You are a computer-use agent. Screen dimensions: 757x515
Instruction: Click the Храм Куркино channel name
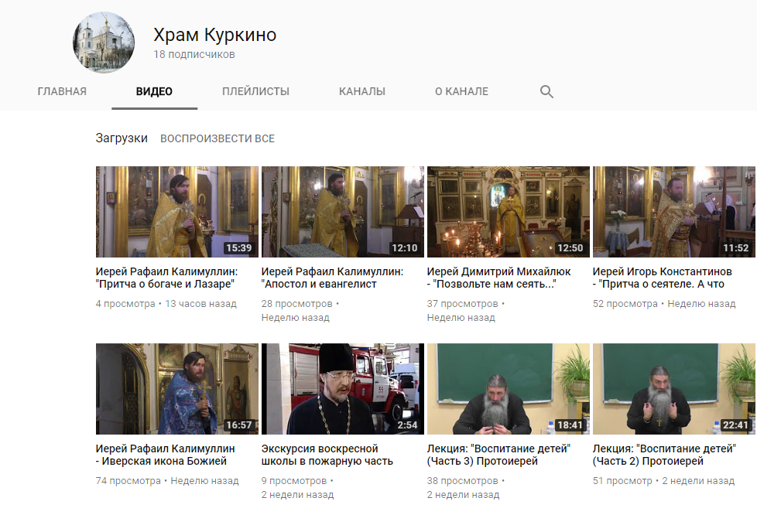(214, 35)
